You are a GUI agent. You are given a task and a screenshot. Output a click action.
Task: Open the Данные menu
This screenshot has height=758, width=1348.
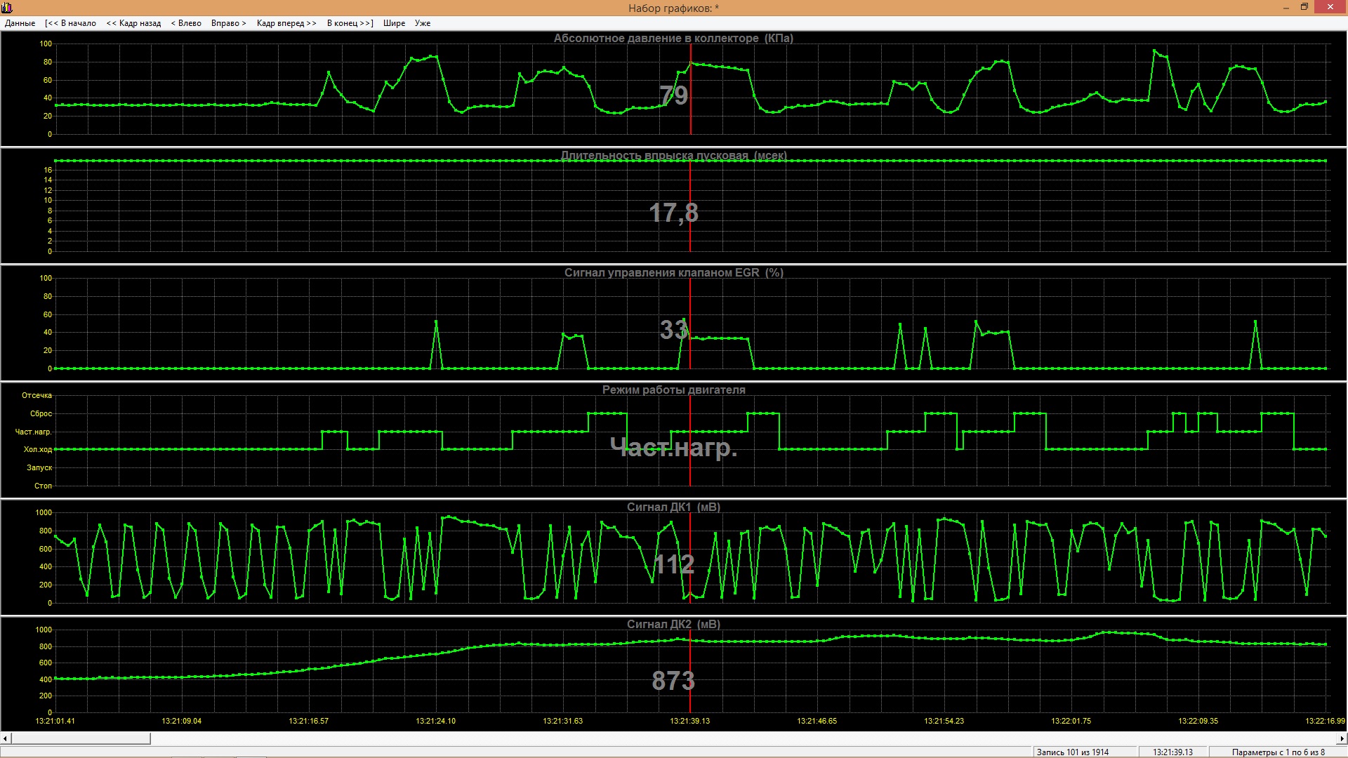[20, 23]
